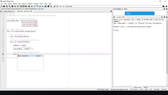Image resolution: width=168 pixels, height=95 pixels.
Task: Toggle Help pane lock icon
Action: (164, 9)
